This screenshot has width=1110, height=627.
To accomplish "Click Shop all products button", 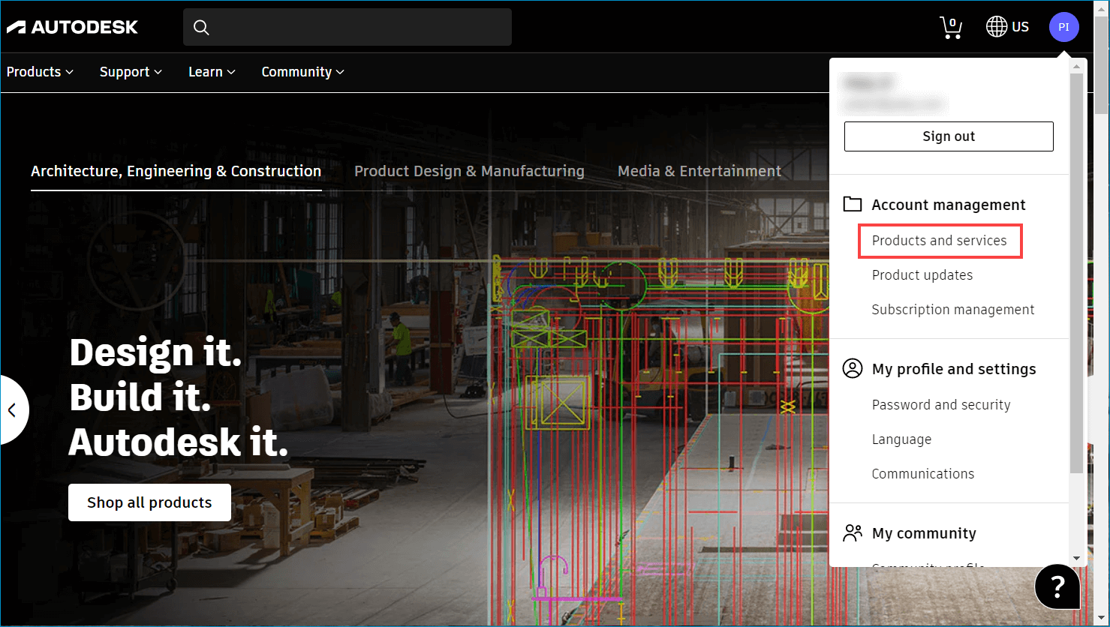I will click(149, 502).
